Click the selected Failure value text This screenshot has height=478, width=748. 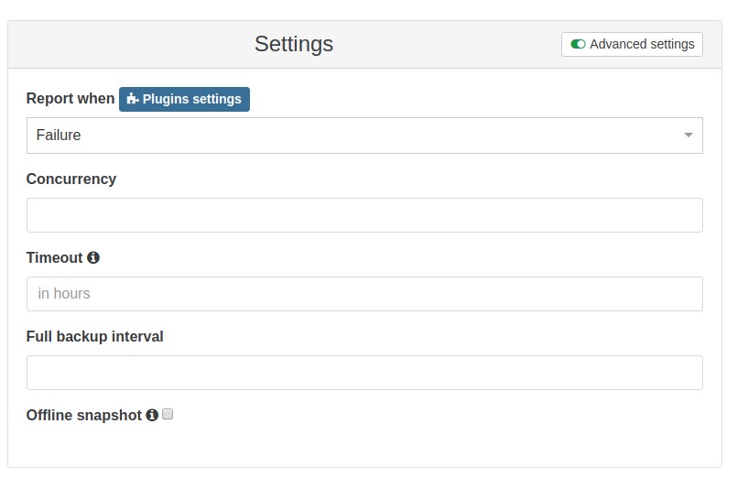[59, 136]
